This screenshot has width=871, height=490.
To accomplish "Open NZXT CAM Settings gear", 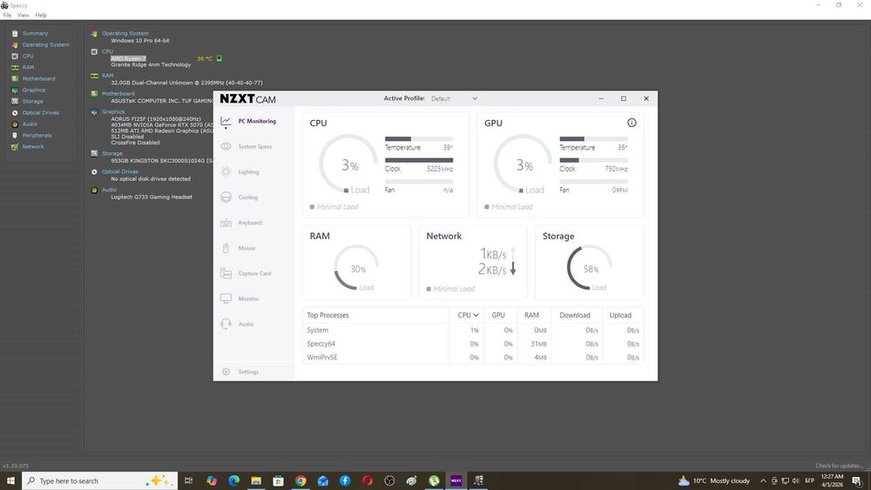I will 226,372.
